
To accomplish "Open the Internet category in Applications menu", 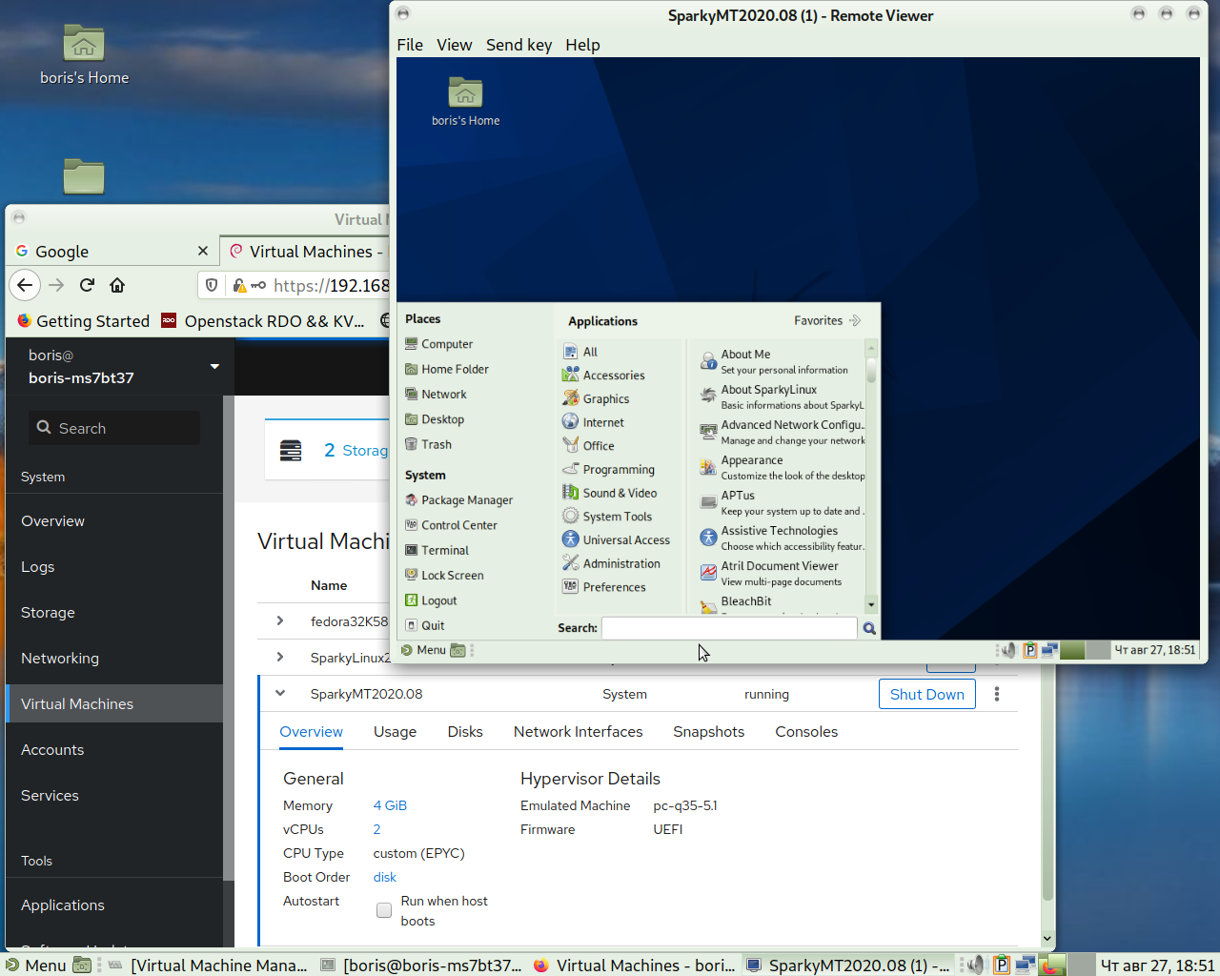I will (x=601, y=421).
